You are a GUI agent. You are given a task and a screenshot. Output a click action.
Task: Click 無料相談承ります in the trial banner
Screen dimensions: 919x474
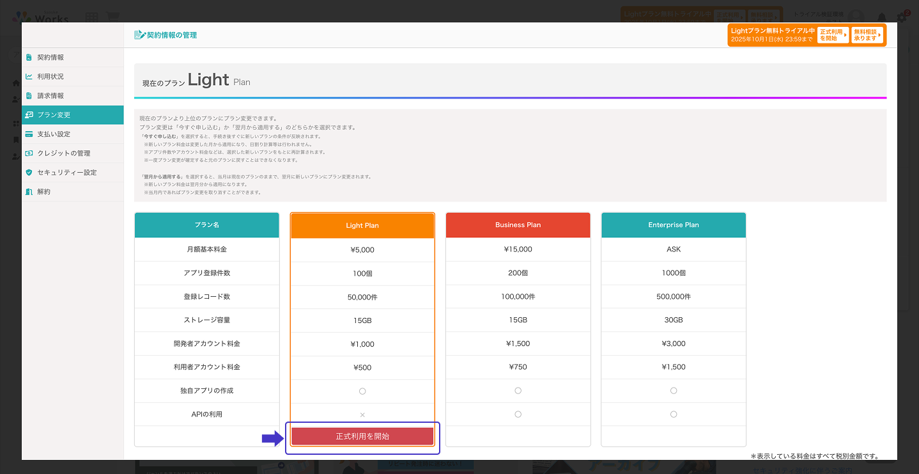[867, 35]
